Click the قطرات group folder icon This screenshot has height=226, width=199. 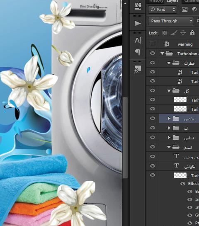[176, 63]
